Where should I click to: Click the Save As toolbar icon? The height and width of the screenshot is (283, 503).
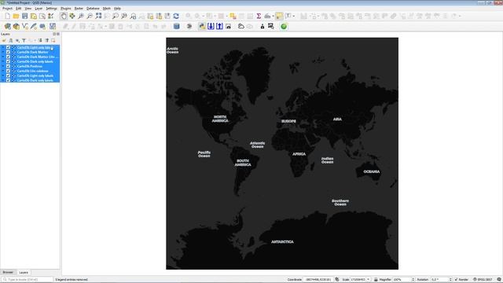point(33,16)
